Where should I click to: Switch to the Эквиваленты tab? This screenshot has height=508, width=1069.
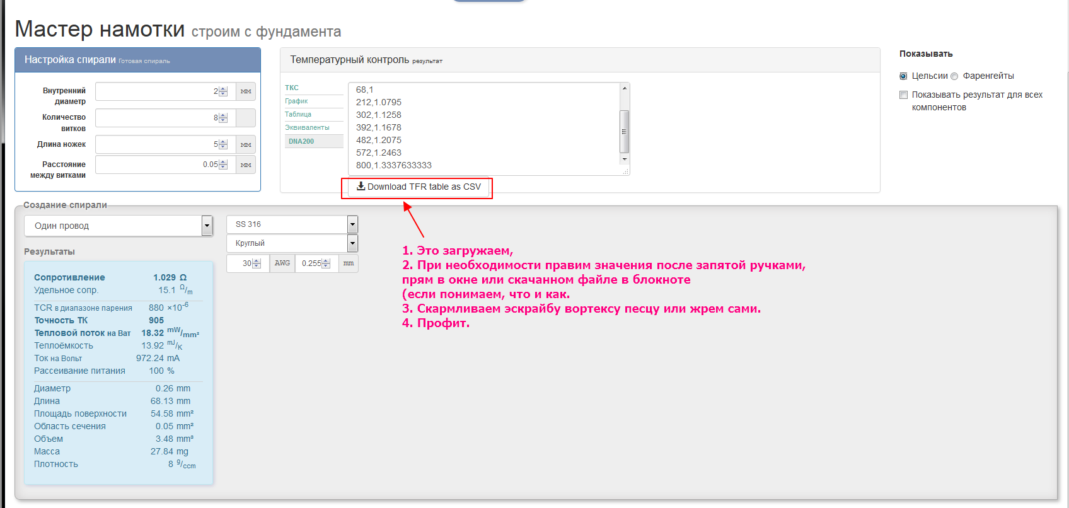[x=307, y=127]
